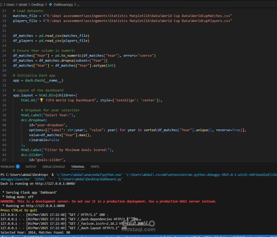277x237 pixels.
Task: Open the abdal breadcrumb folder
Action: click(x=23, y=5)
